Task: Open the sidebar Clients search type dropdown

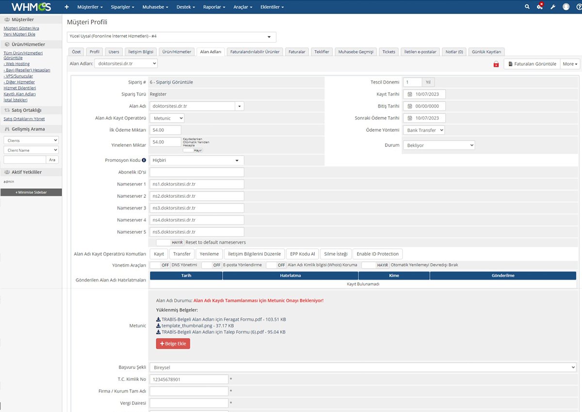Action: (31, 140)
